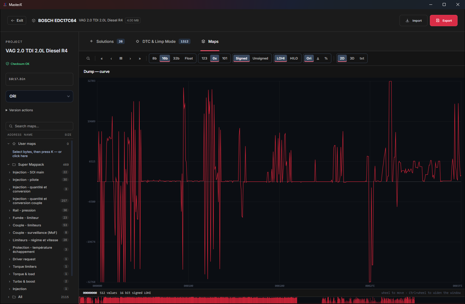Click the Exit button

(17, 21)
